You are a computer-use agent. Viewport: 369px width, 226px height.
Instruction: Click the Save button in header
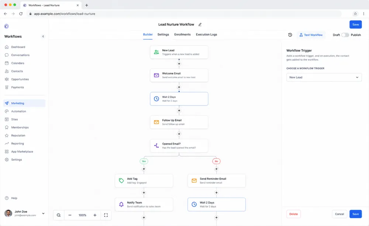pyautogui.click(x=355, y=24)
